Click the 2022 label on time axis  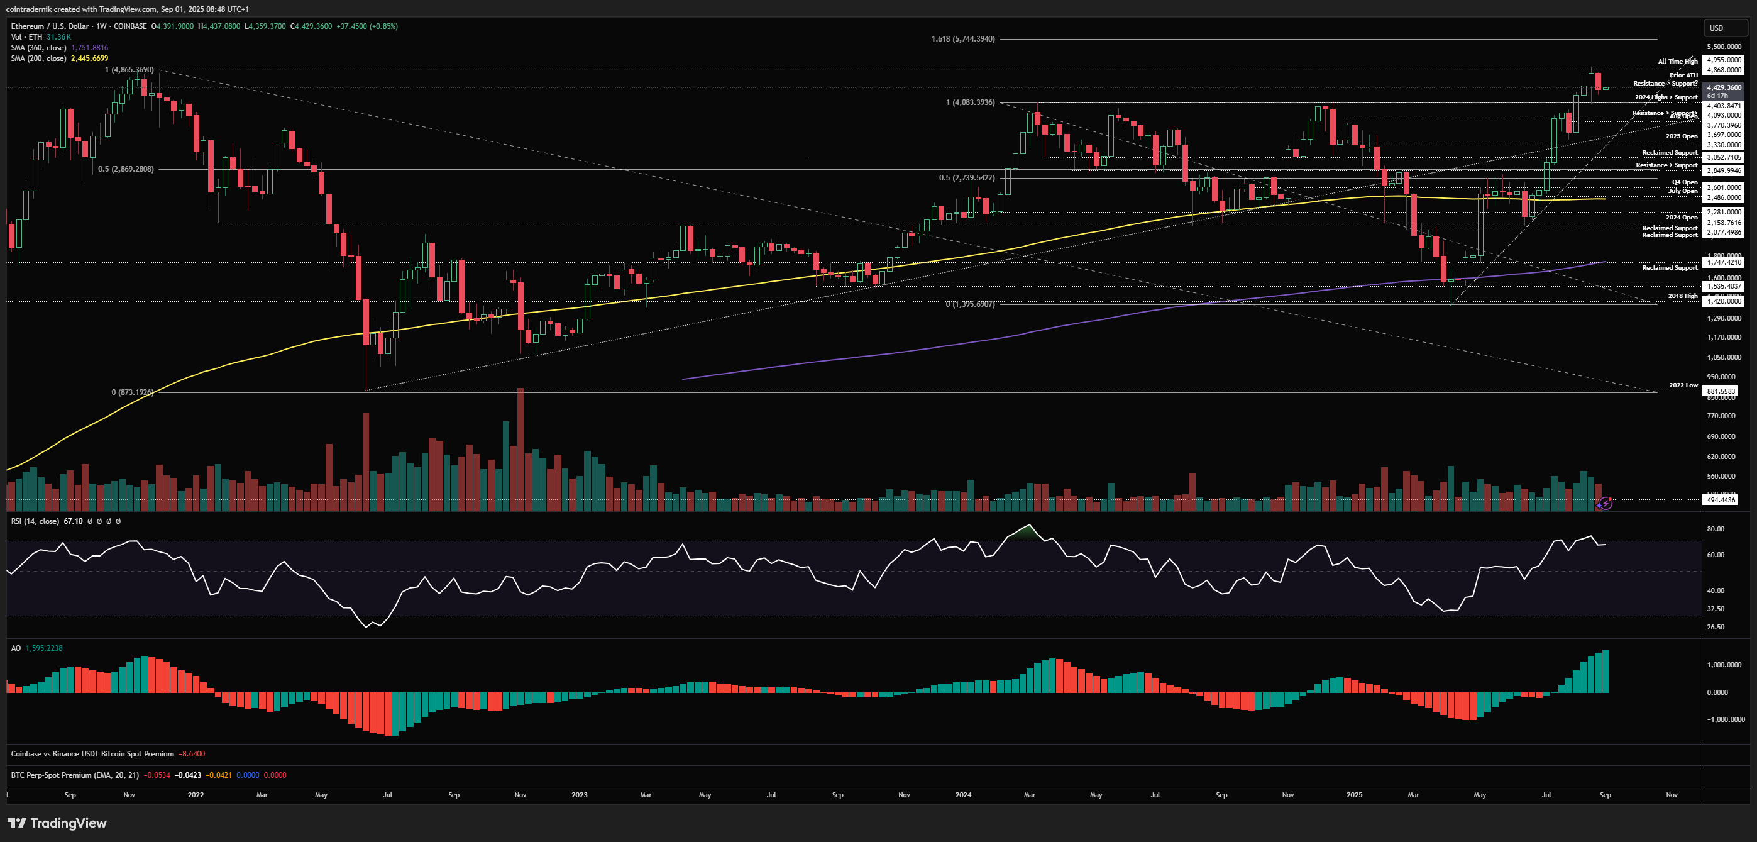coord(196,795)
